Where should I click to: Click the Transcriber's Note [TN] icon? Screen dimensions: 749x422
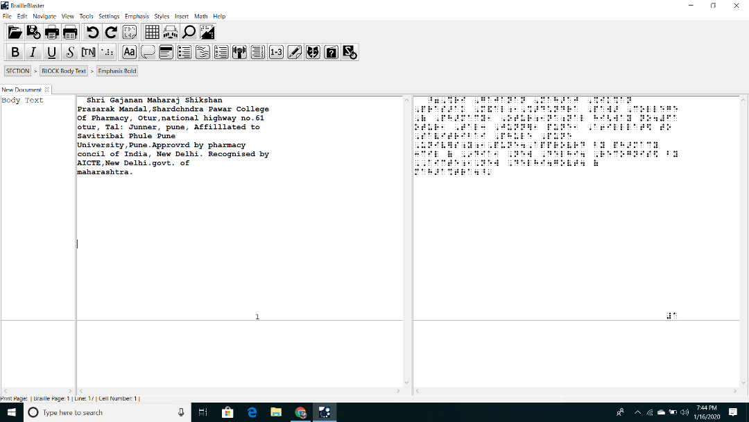click(x=88, y=52)
